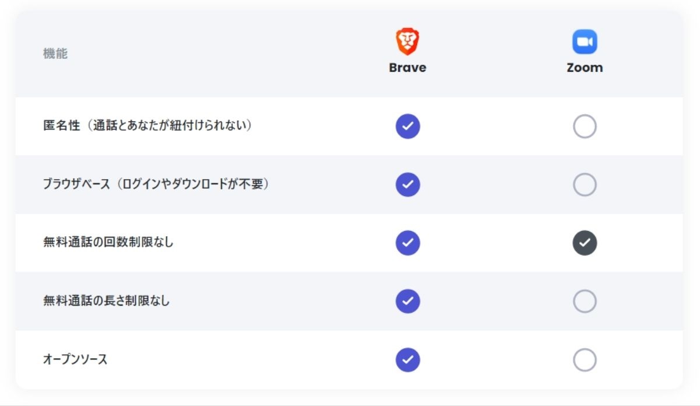This screenshot has width=700, height=406.
Task: Click Zoom empty circle for ブラウザベース row
Action: click(584, 184)
